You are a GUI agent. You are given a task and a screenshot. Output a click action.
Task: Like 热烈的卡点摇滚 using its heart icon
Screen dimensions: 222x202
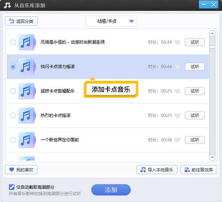[178, 116]
